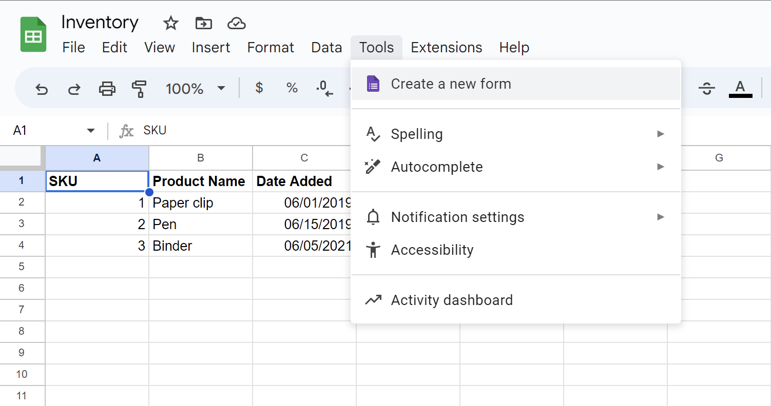The width and height of the screenshot is (771, 406).
Task: Undo the last action
Action: [42, 89]
